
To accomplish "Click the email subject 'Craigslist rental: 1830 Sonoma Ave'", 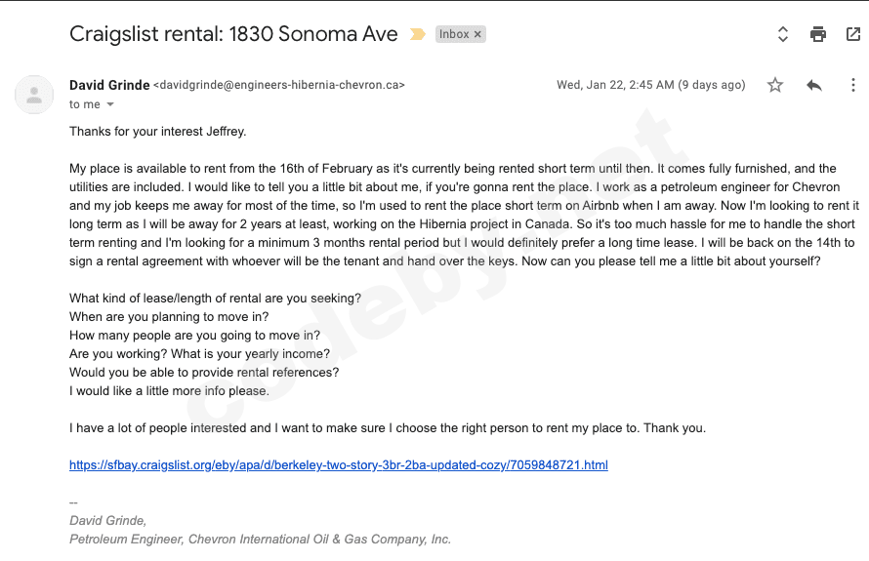I will tap(233, 34).
